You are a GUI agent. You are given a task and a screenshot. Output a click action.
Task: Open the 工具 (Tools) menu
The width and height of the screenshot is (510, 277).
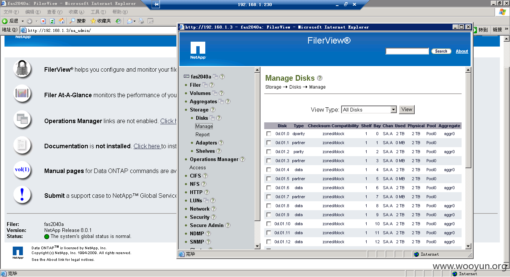click(98, 12)
